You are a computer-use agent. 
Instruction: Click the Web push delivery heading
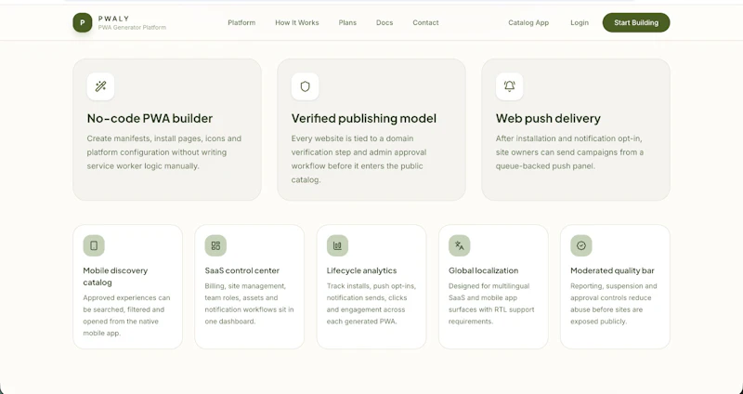coord(548,118)
